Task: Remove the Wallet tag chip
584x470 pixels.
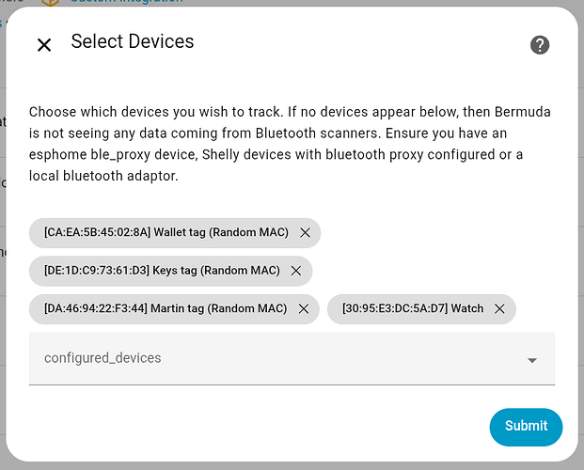Action: 305,233
